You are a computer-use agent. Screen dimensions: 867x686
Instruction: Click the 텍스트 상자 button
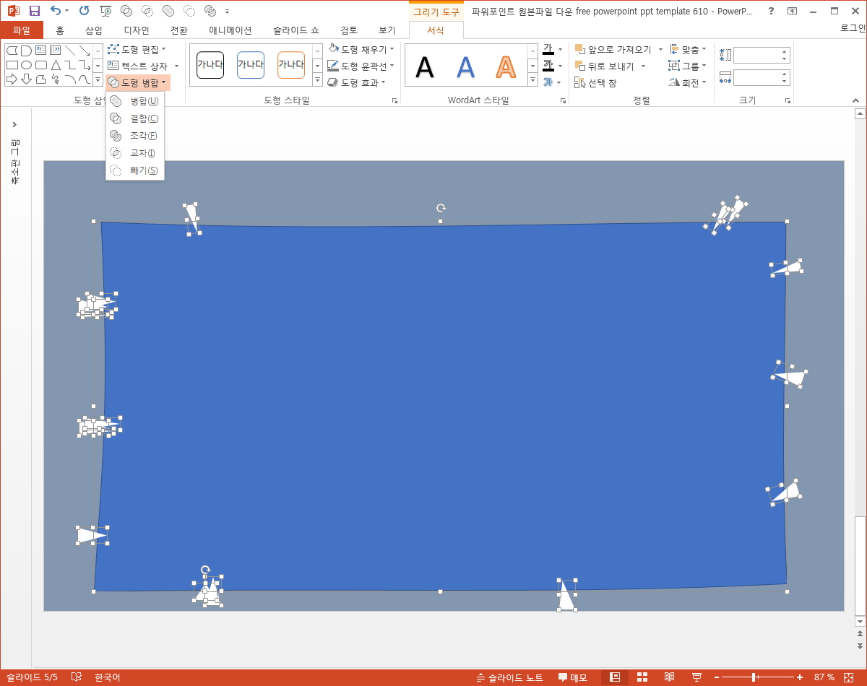[x=138, y=66]
